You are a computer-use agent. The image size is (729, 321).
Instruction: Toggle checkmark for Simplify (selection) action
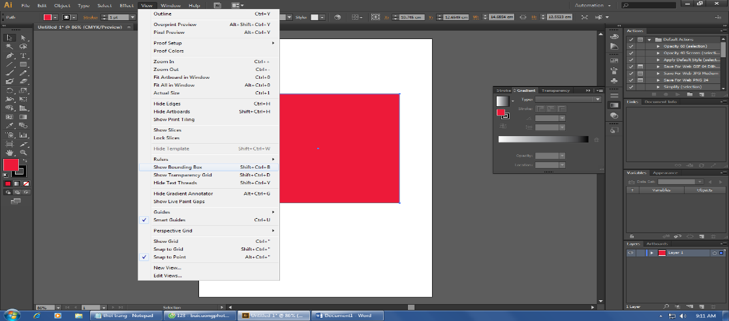[x=631, y=87]
